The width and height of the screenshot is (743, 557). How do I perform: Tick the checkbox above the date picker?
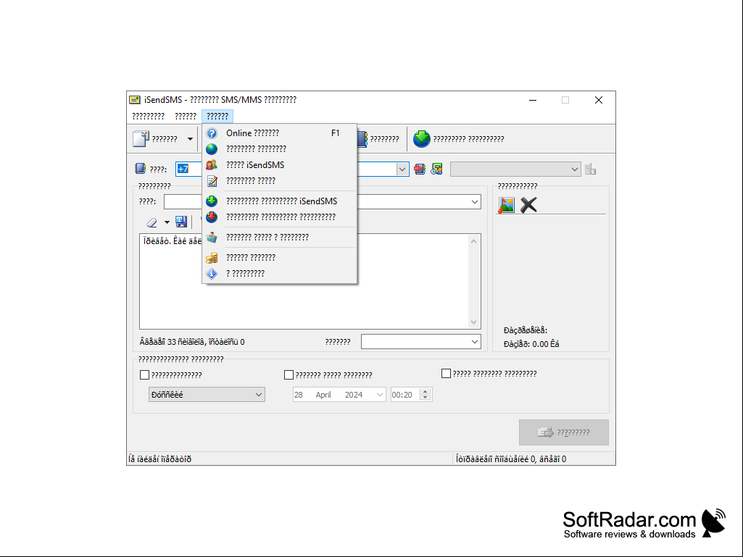click(x=289, y=374)
